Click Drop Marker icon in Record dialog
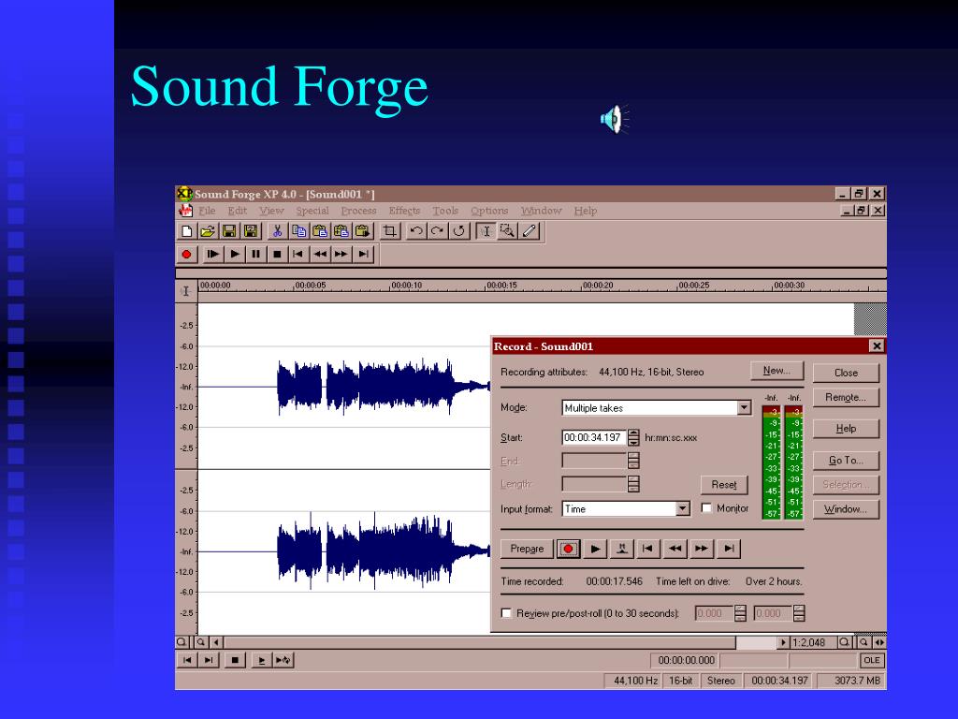Screen dimensions: 958x719 click(622, 549)
